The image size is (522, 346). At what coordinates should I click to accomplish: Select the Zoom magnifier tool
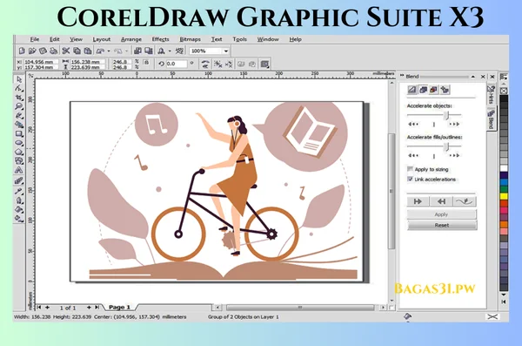tap(19, 106)
